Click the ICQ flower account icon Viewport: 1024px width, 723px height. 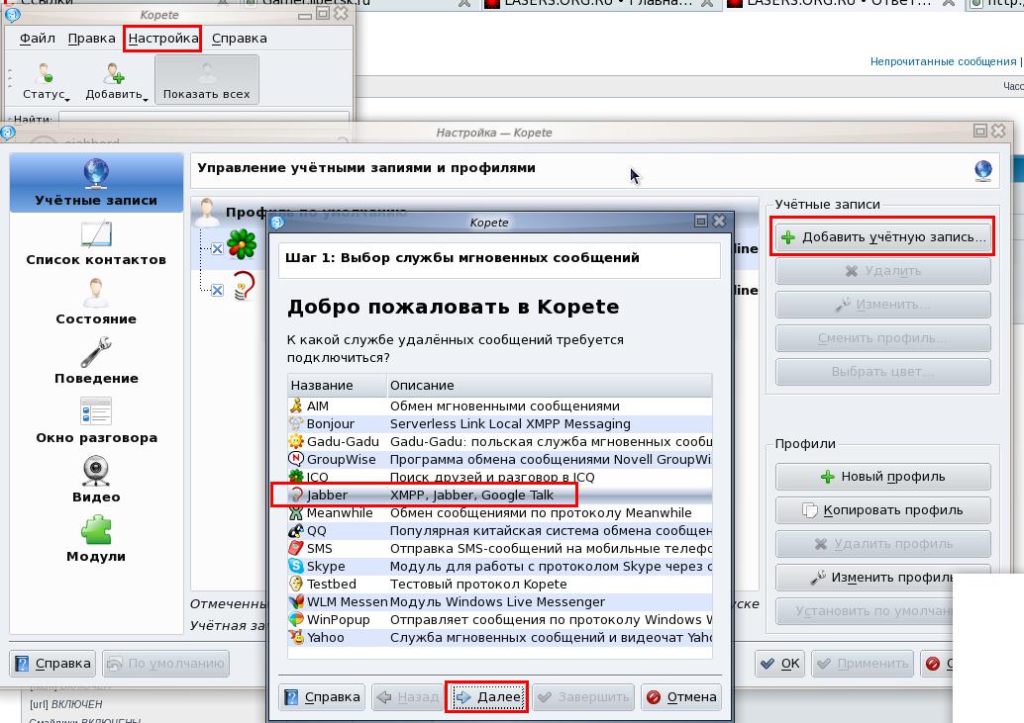click(x=242, y=244)
